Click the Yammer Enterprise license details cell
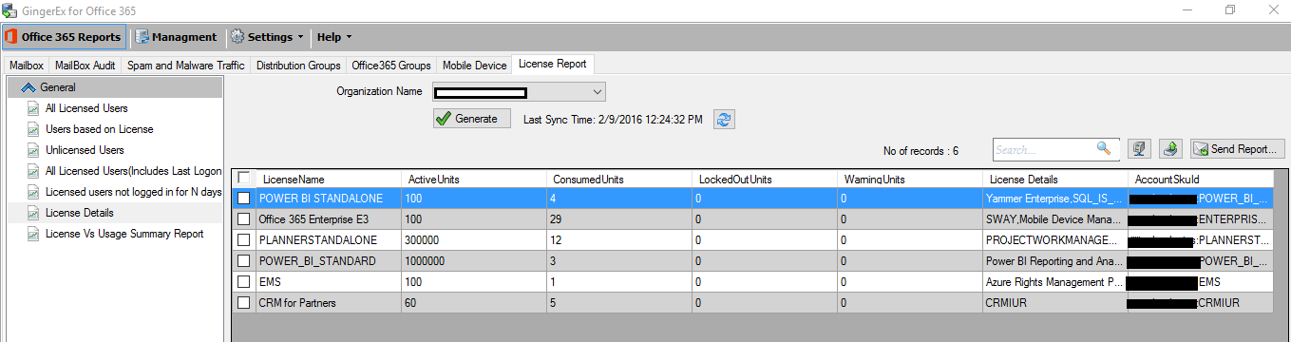This screenshot has height=342, width=1291. pyautogui.click(x=1054, y=199)
